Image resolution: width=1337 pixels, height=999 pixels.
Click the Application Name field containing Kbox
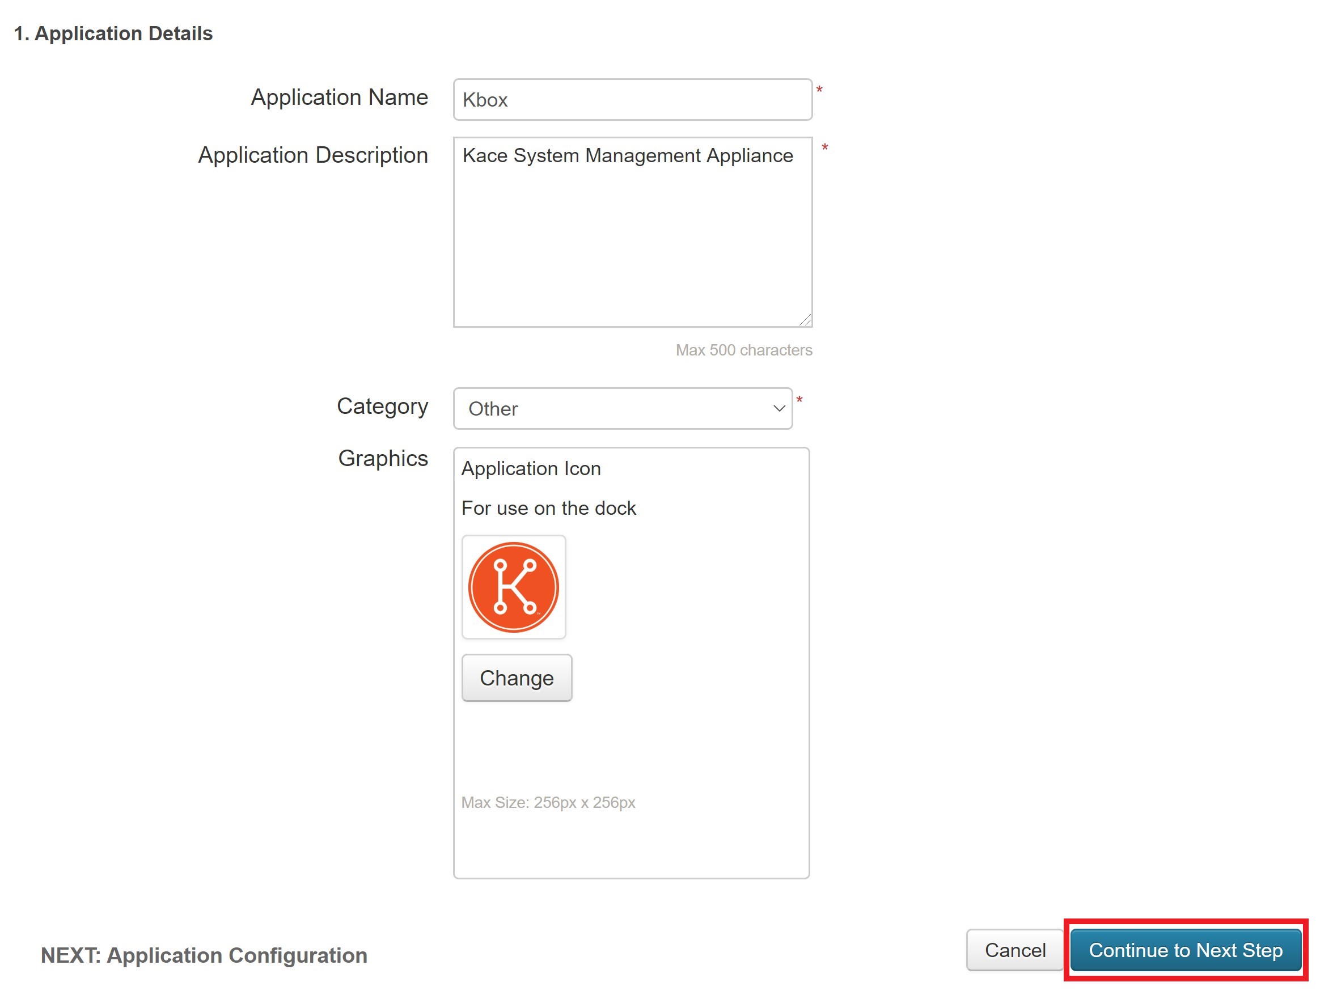(x=632, y=100)
